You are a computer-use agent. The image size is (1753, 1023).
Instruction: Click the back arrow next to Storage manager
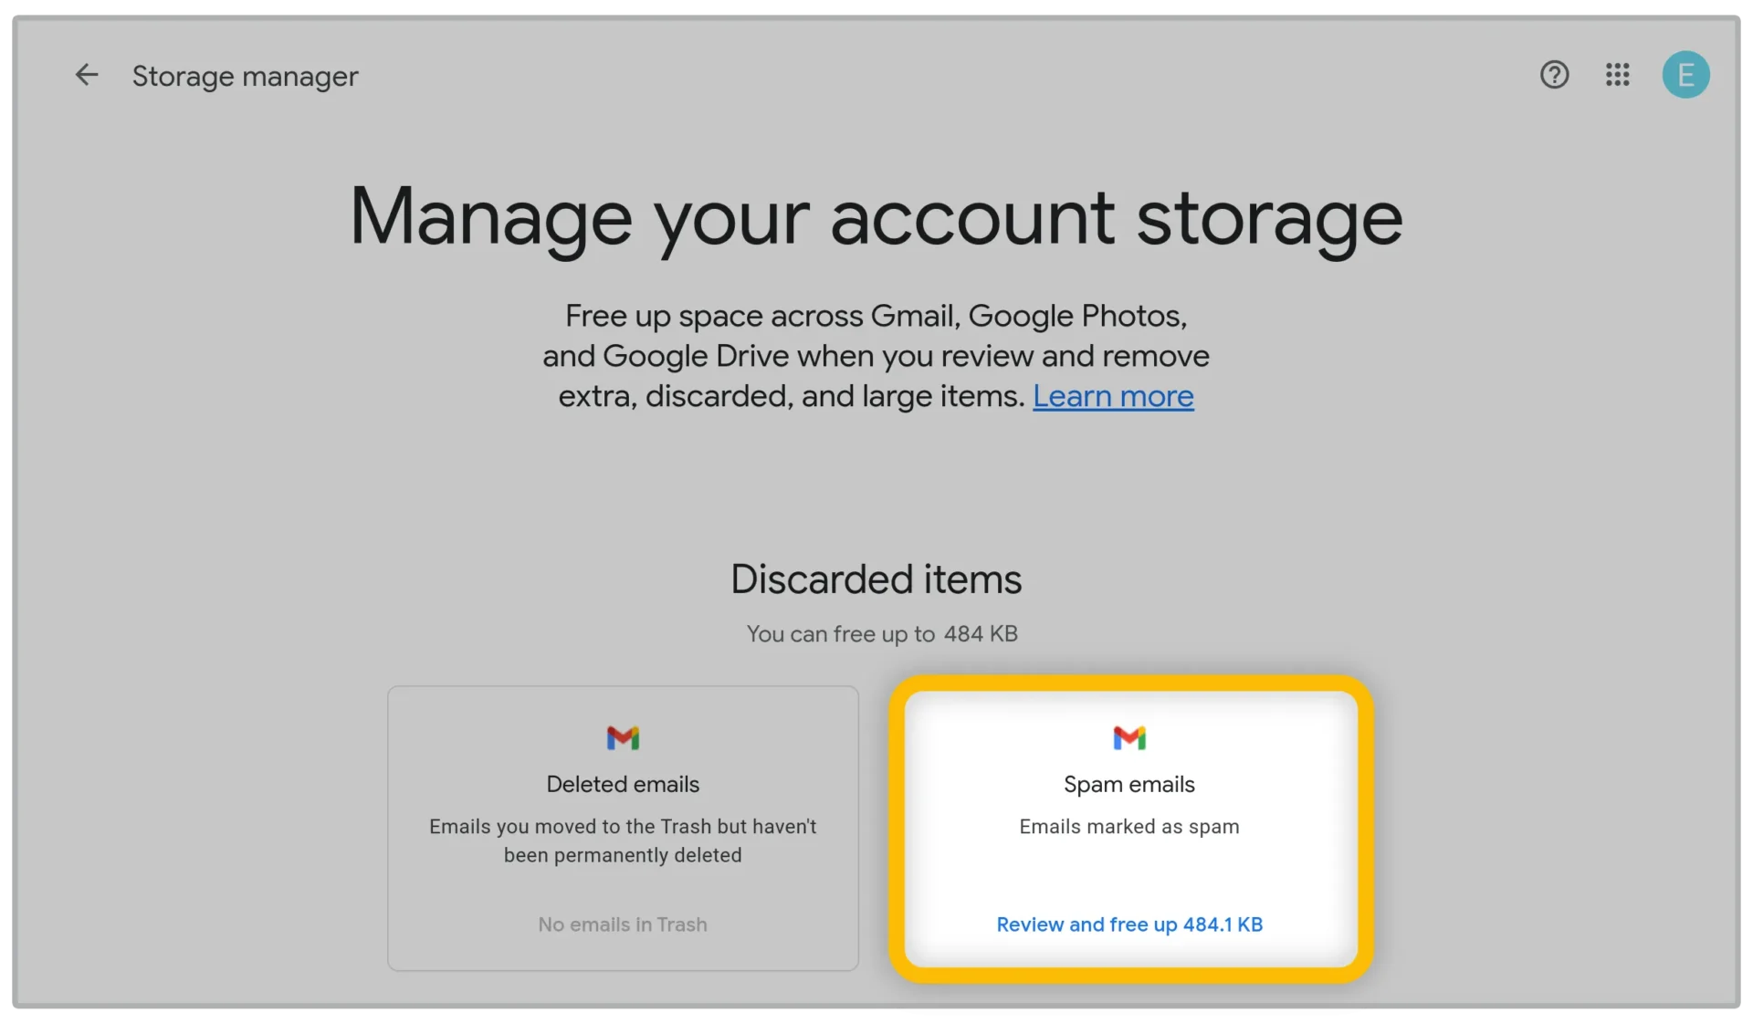click(x=87, y=75)
